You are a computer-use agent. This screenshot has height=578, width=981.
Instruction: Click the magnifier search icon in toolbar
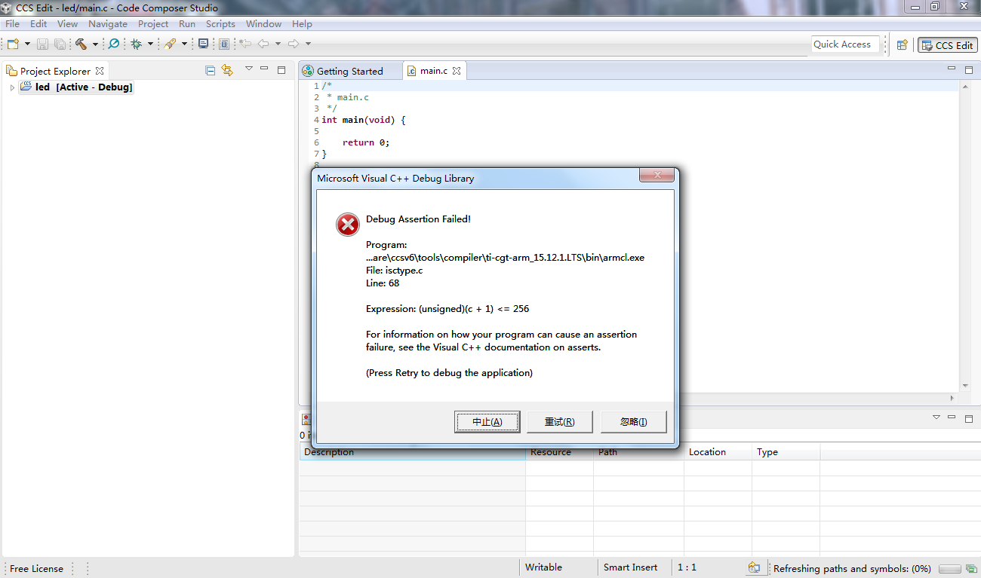tap(114, 44)
